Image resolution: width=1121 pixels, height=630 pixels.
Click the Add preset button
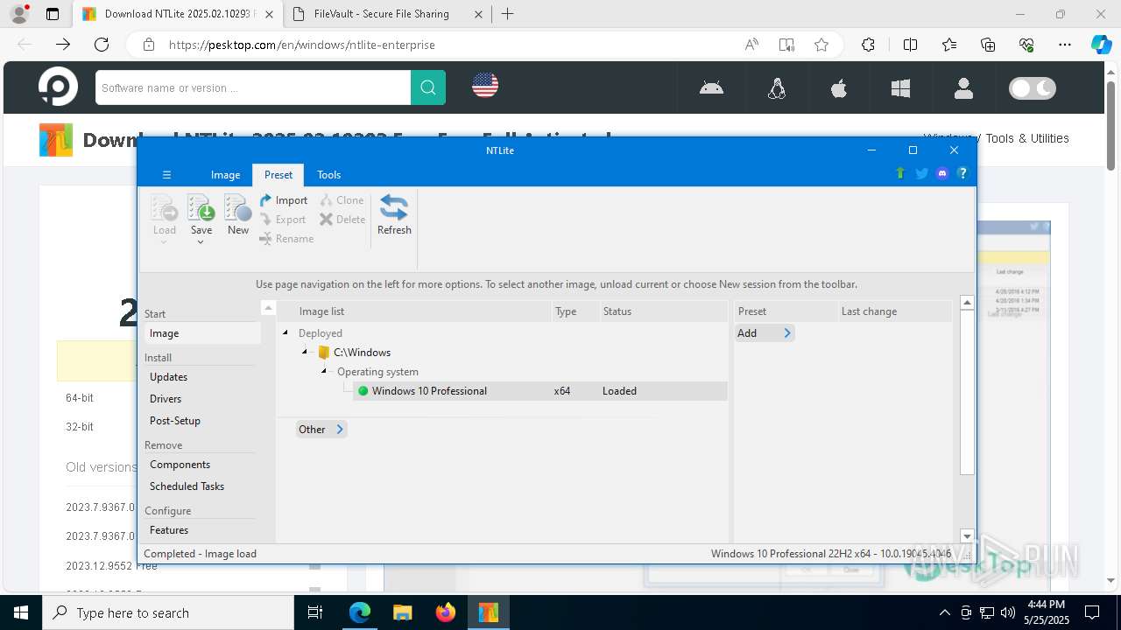(765, 333)
